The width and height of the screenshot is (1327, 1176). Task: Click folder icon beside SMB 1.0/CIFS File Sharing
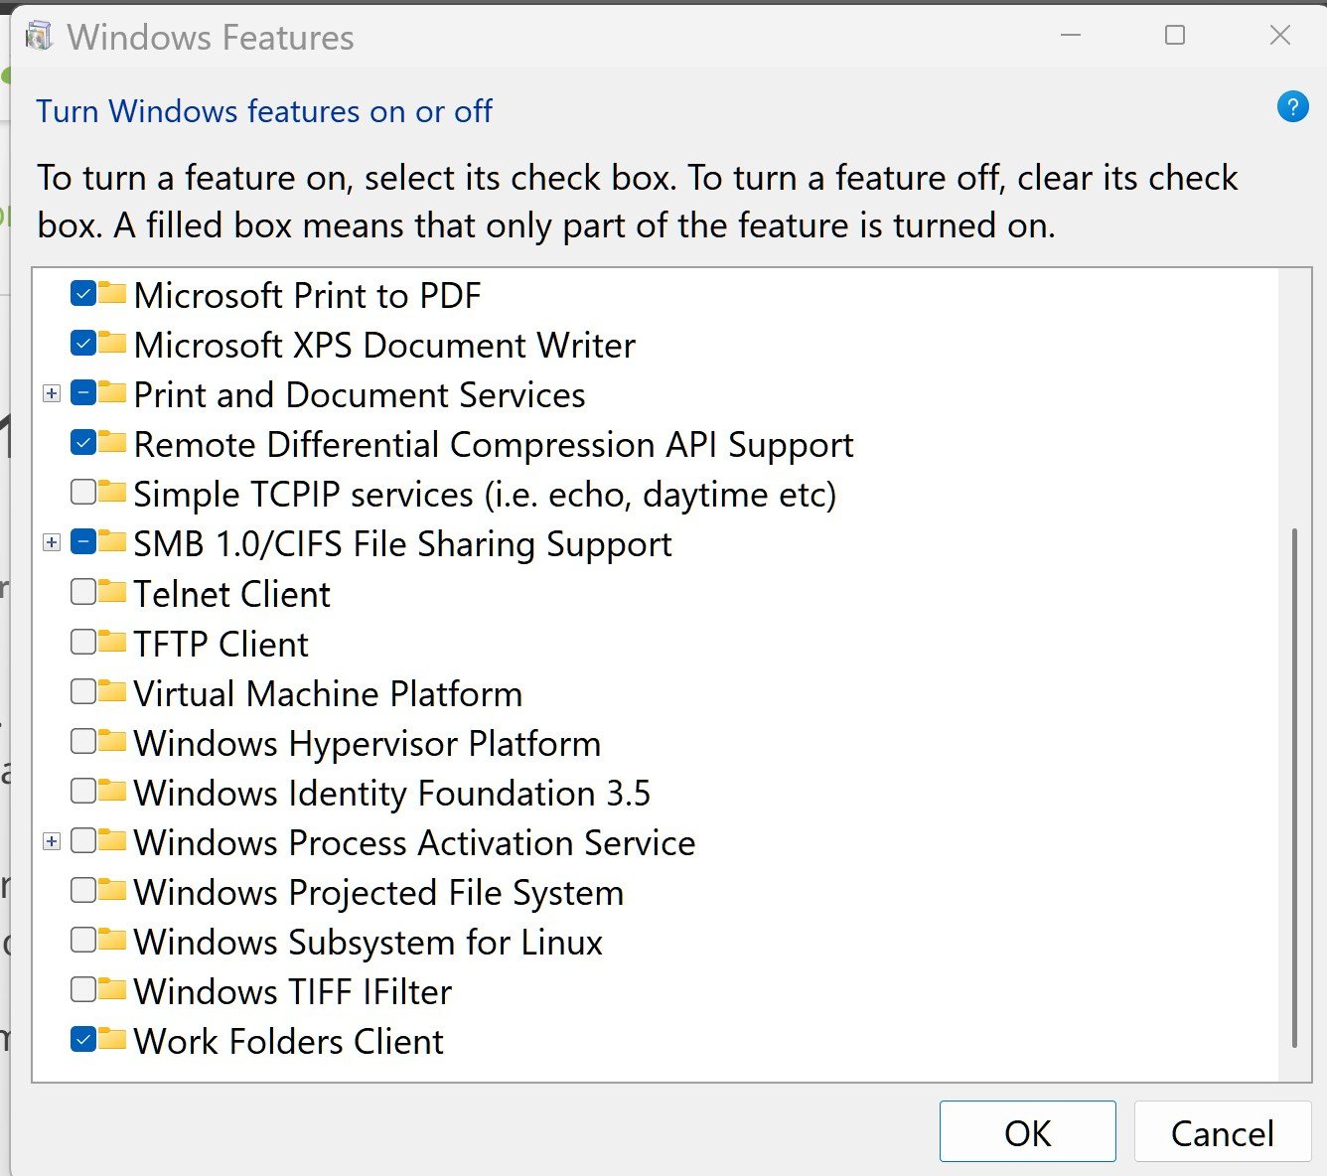point(112,541)
